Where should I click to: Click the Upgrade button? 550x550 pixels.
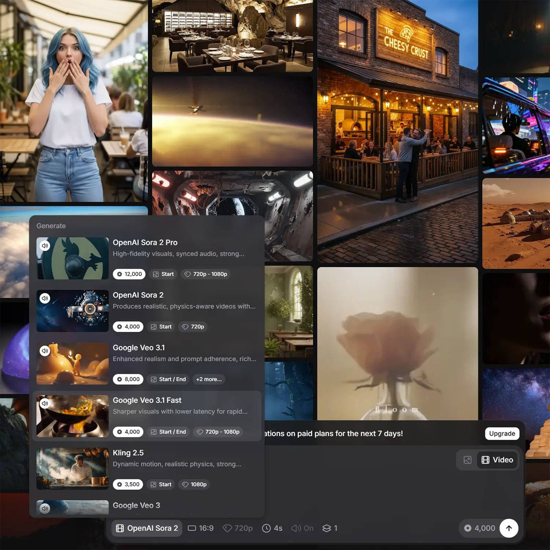tap(502, 433)
